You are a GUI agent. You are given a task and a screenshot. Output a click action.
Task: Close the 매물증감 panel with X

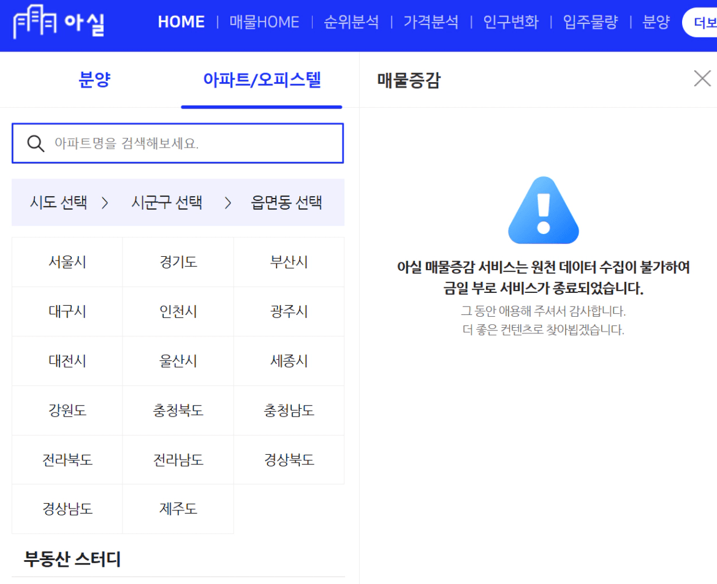tap(702, 78)
